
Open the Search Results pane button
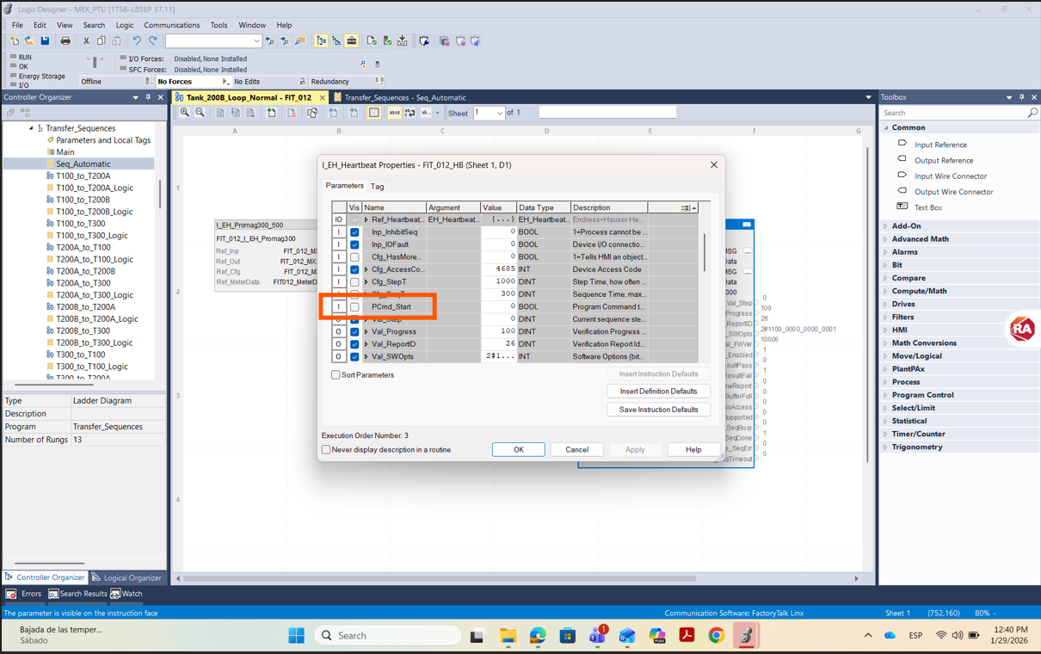pos(77,594)
